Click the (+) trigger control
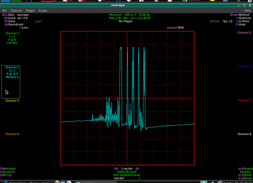 tap(217, 21)
